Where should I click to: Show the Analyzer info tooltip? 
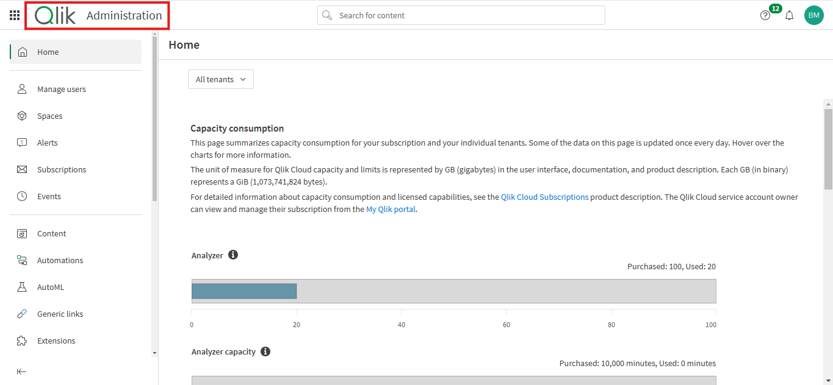coord(233,255)
